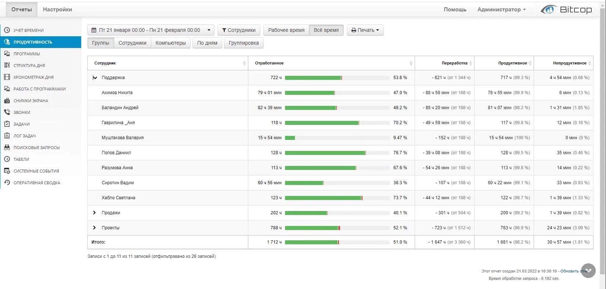Click the Лог задач icon
This screenshot has width=606, height=289.
7,136
